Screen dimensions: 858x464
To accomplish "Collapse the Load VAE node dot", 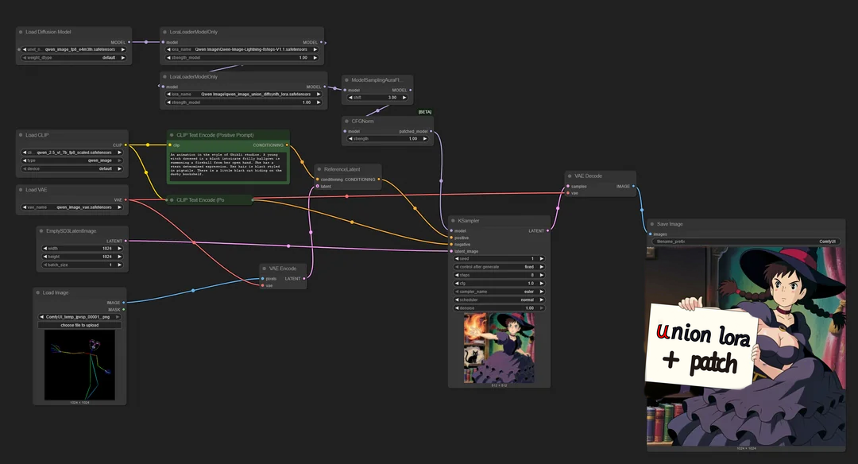I will (21, 190).
